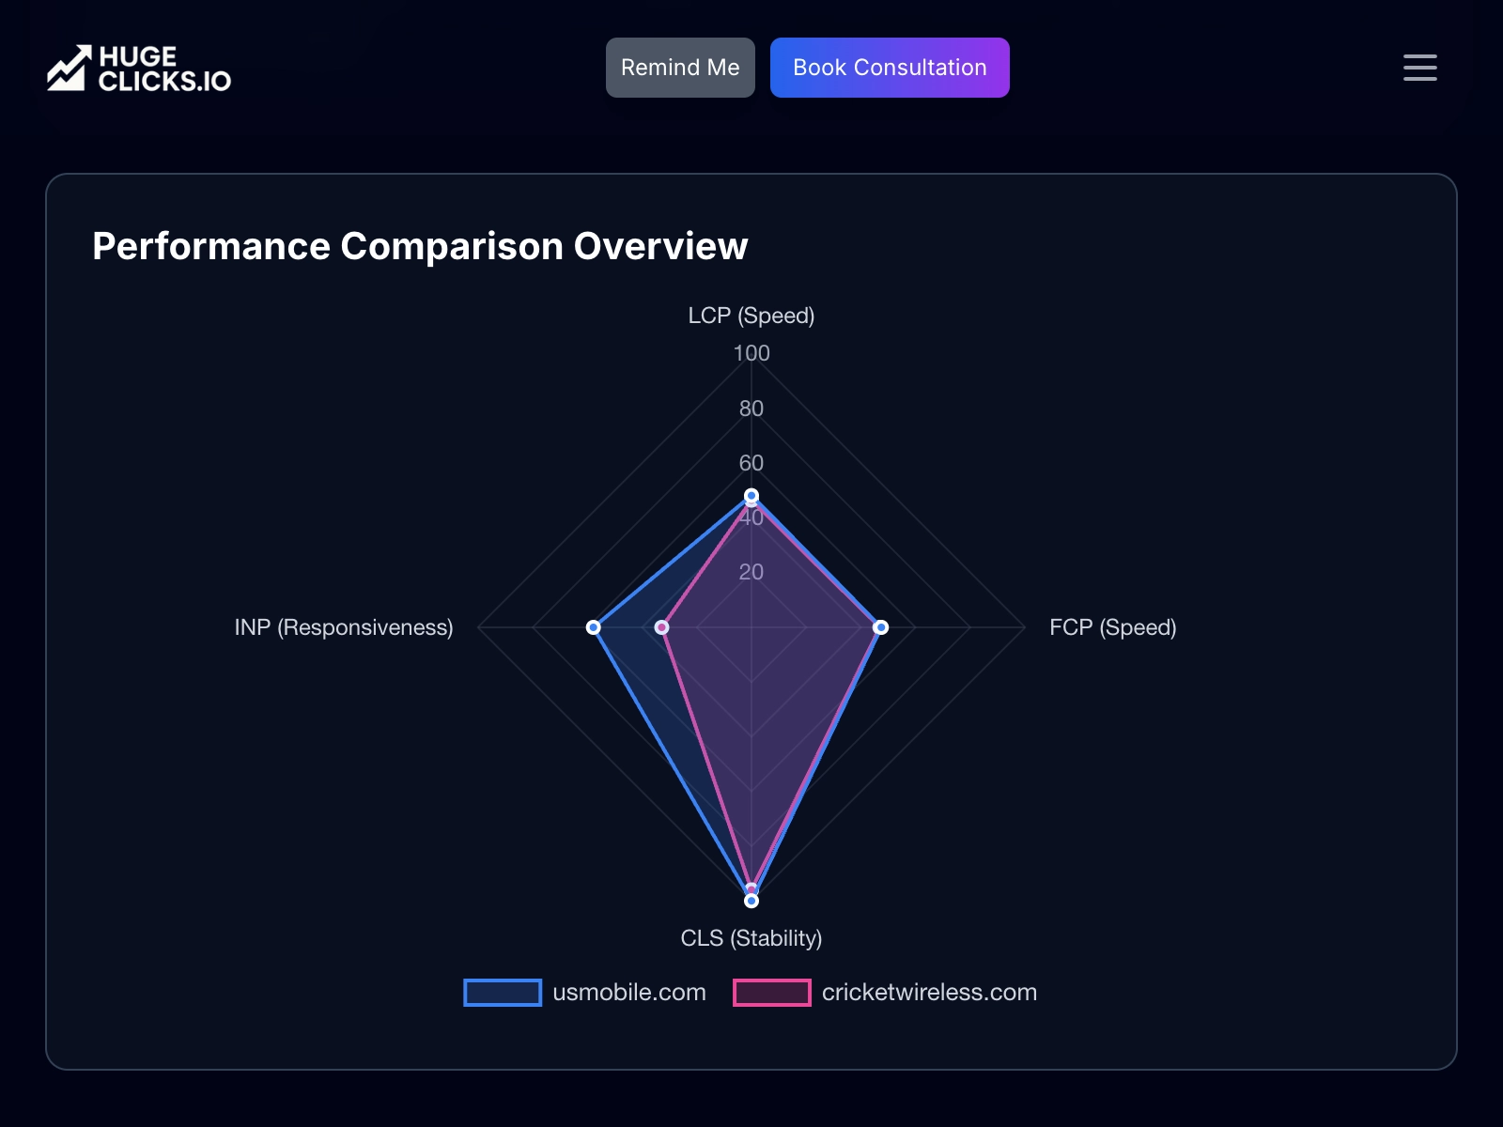Image resolution: width=1503 pixels, height=1127 pixels.
Task: Click the Book Consultation button
Action: click(890, 67)
